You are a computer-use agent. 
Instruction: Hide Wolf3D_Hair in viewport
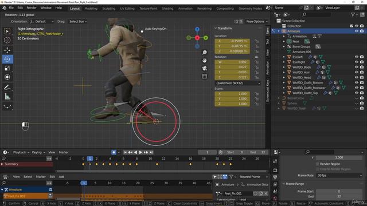point(357,72)
